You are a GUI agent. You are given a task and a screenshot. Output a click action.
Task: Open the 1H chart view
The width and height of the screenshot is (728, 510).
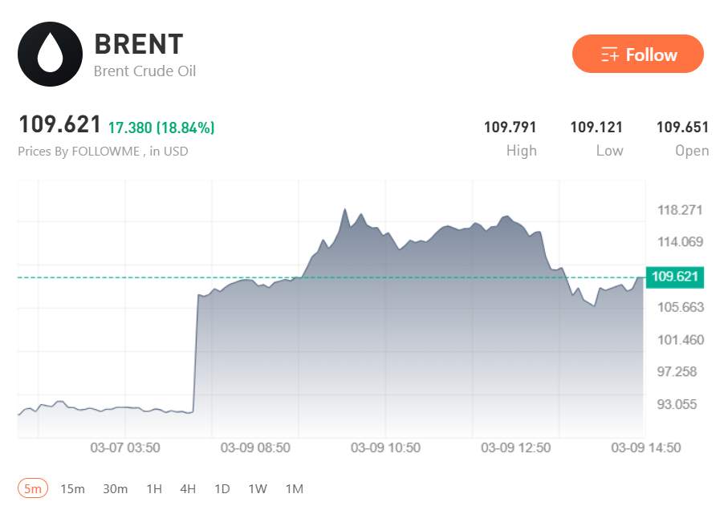point(154,488)
